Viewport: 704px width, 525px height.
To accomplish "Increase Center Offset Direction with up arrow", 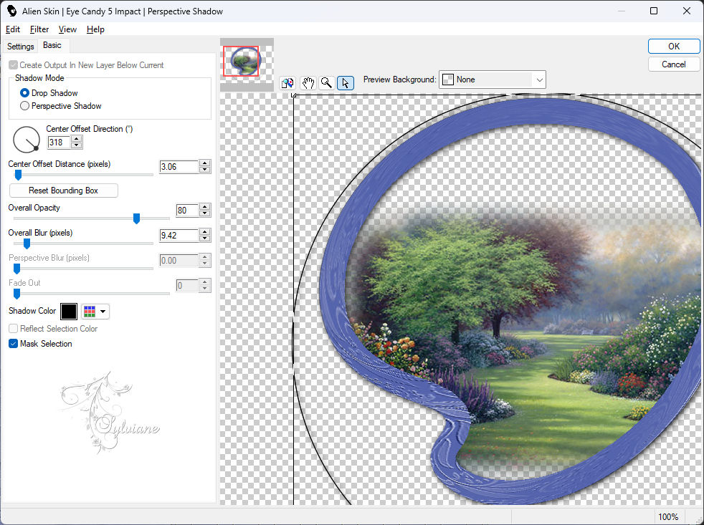I will tap(77, 139).
